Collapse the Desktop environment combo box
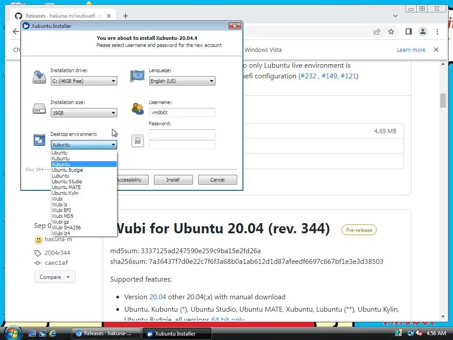This screenshot has height=340, width=453. point(84,145)
